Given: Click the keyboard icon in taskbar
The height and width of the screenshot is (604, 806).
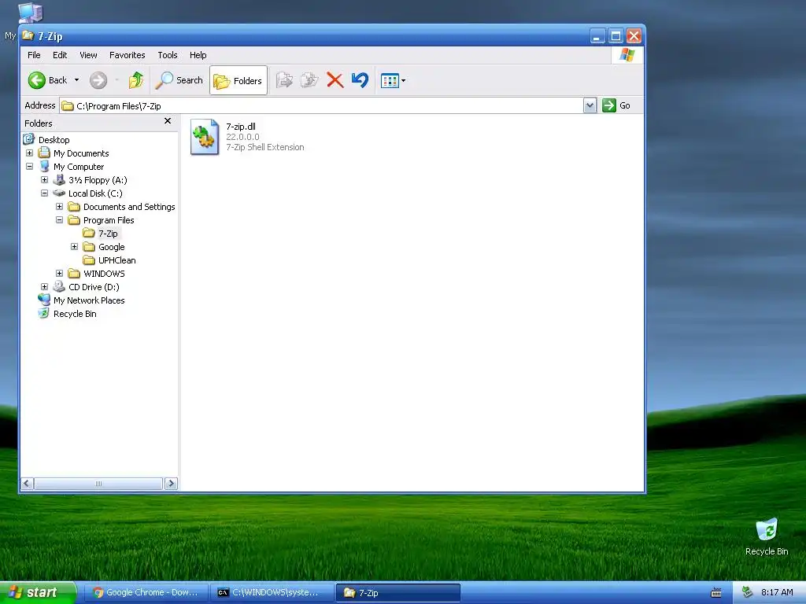Looking at the screenshot, I should pyautogui.click(x=715, y=593).
